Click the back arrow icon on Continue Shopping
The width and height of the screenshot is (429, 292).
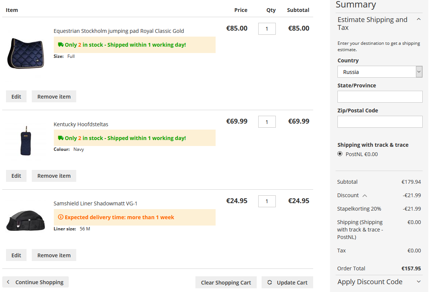coord(8,282)
